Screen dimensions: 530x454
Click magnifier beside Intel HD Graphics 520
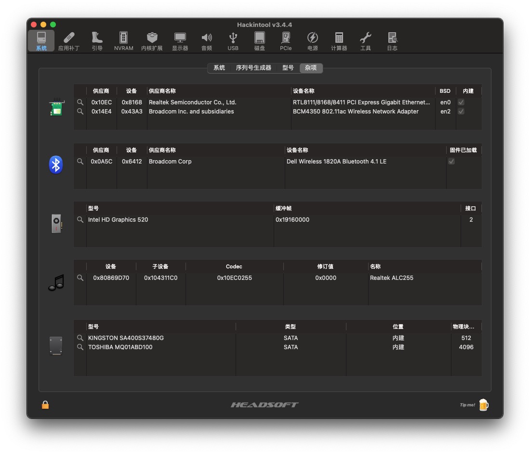coord(80,220)
